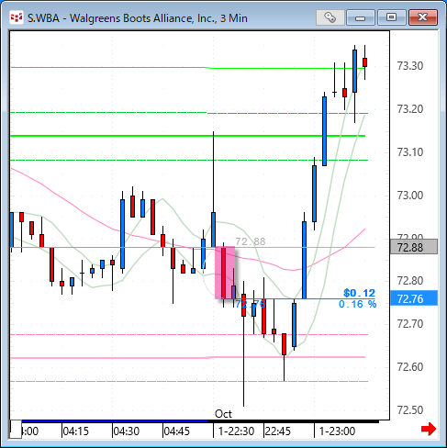
Task: Click the small box at timeline start
Action: pyautogui.click(x=16, y=429)
